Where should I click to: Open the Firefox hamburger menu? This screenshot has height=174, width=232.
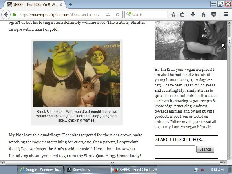(x=226, y=14)
